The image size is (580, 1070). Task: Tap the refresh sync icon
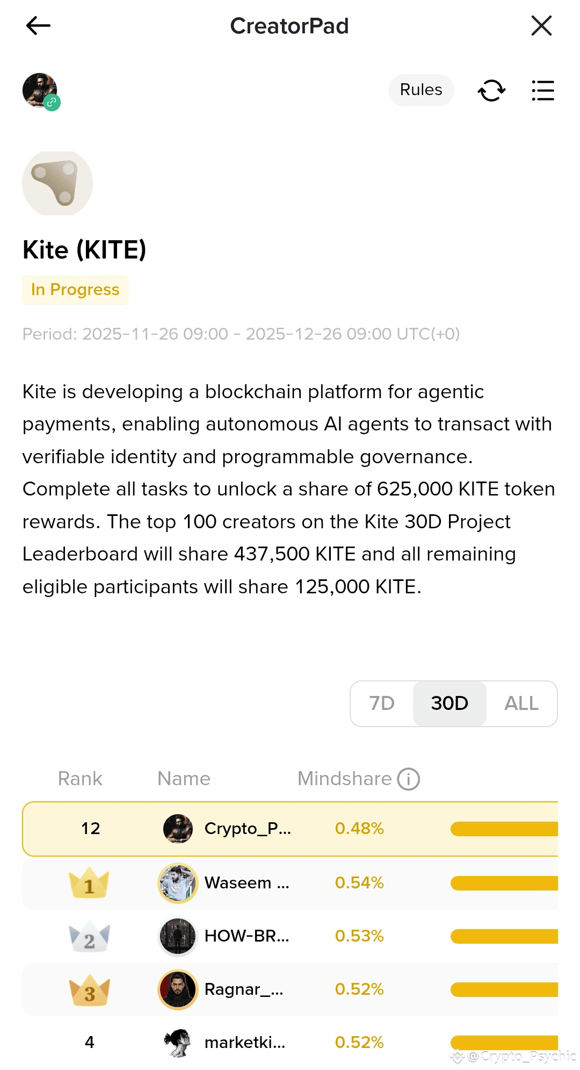coord(491,90)
